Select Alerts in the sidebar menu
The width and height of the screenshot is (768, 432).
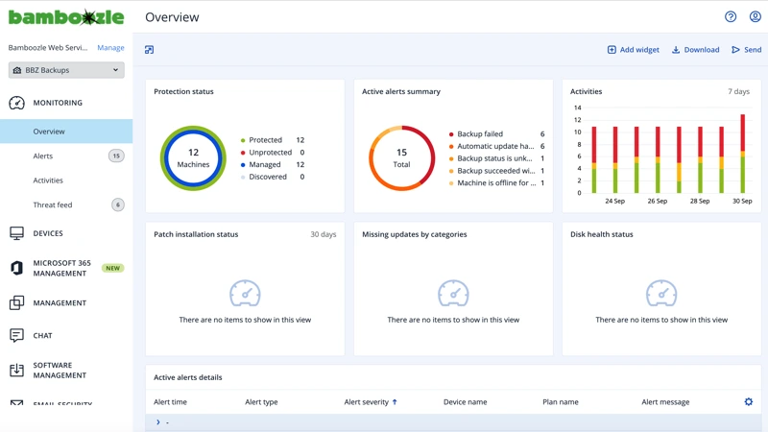[x=43, y=156]
